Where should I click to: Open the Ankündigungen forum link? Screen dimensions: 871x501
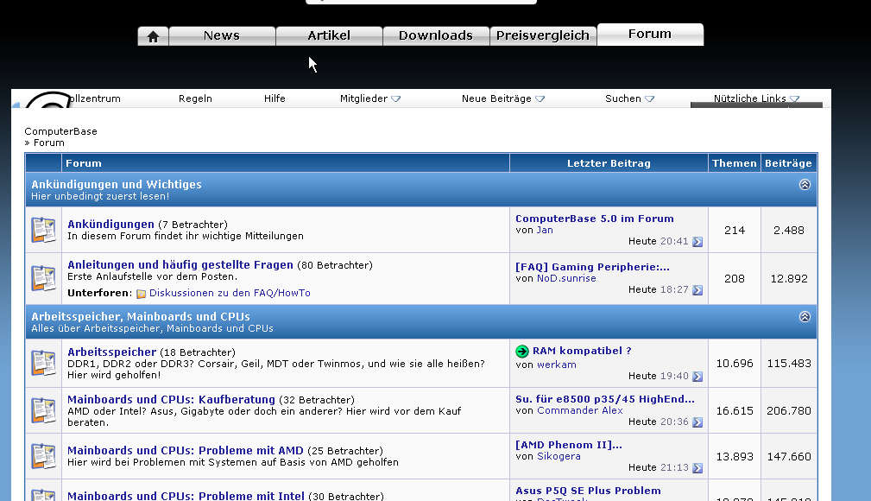tap(110, 224)
